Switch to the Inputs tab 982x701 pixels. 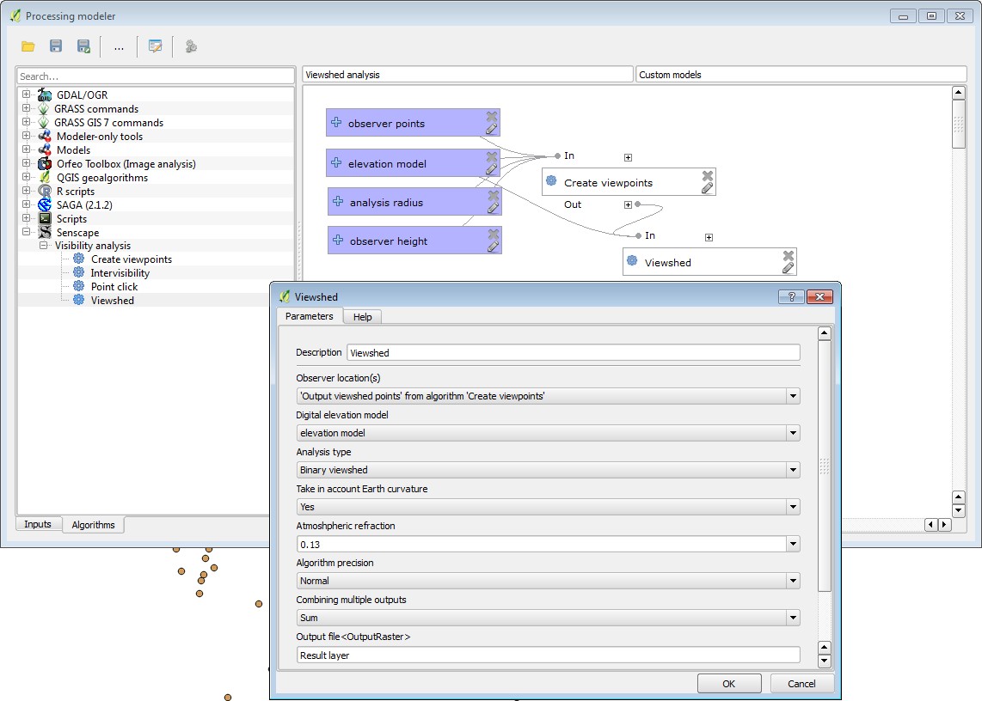(x=38, y=525)
